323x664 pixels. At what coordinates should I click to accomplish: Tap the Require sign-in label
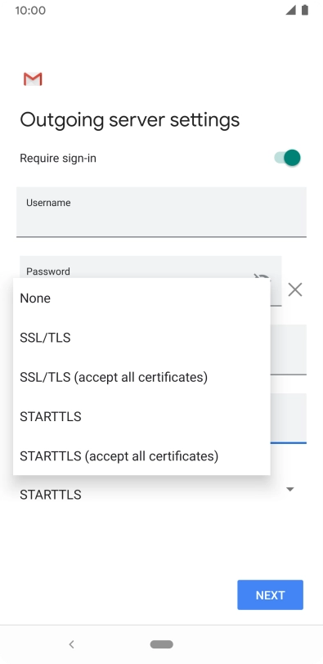[58, 159]
